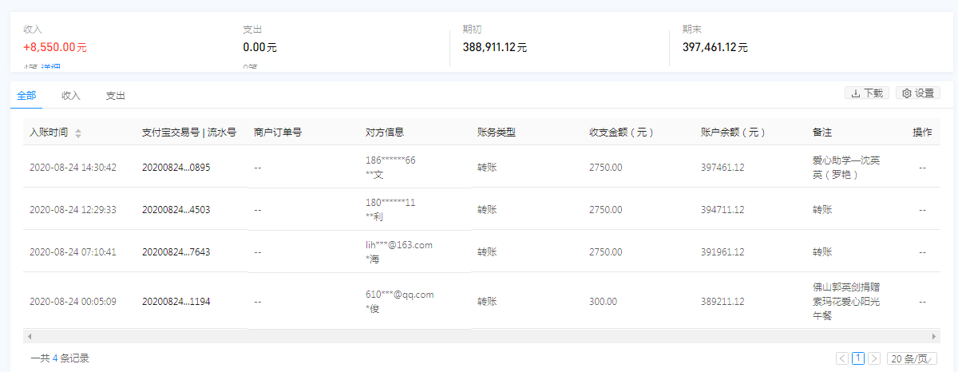Click left arrow of horizontal scrollbar
Image resolution: width=958 pixels, height=372 pixels.
pos(28,337)
